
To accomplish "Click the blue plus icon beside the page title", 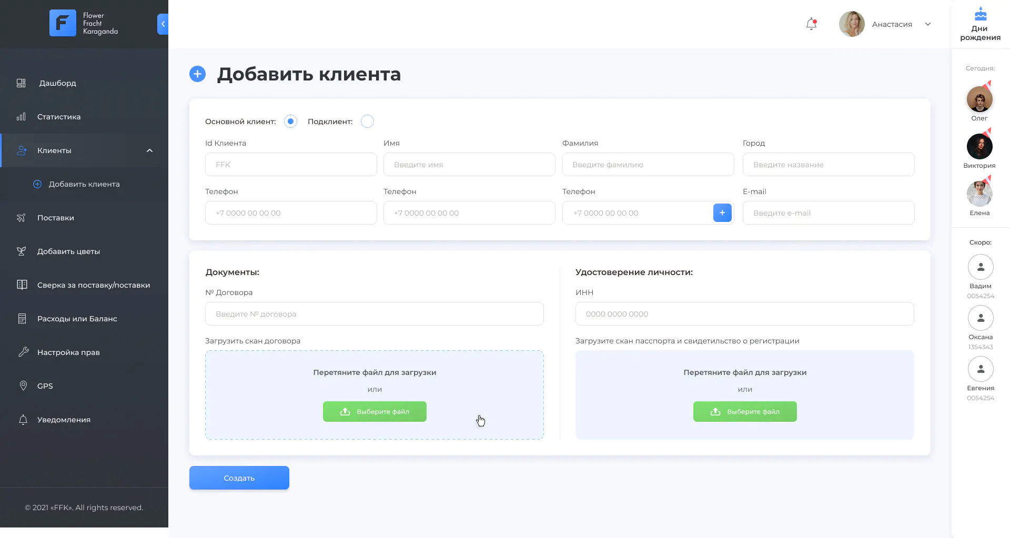I will tap(197, 74).
